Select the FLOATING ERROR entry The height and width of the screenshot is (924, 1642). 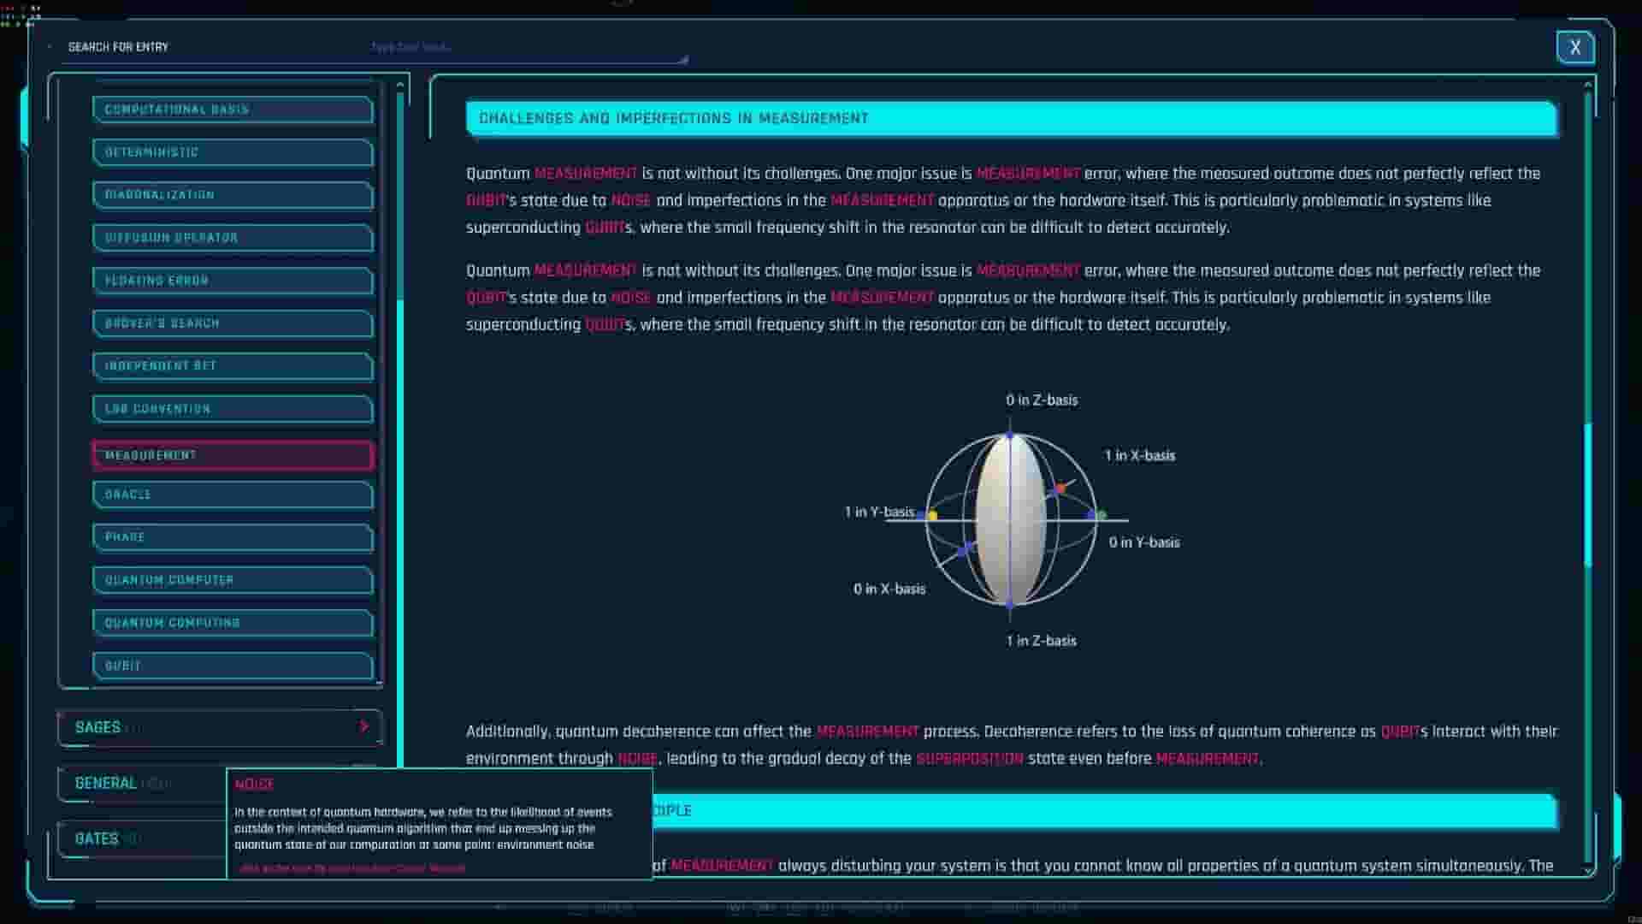coord(232,281)
